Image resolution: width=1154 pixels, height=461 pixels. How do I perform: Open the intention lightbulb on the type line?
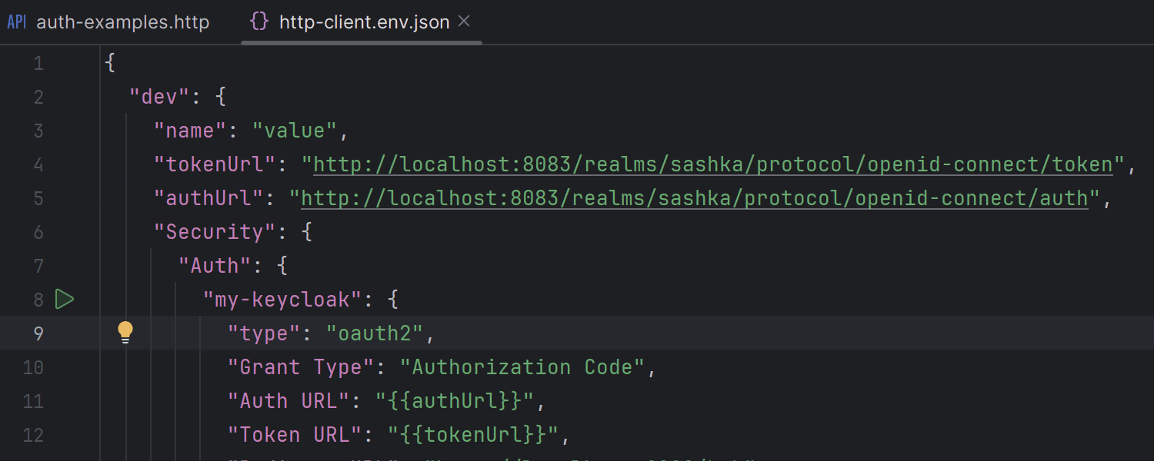(125, 331)
